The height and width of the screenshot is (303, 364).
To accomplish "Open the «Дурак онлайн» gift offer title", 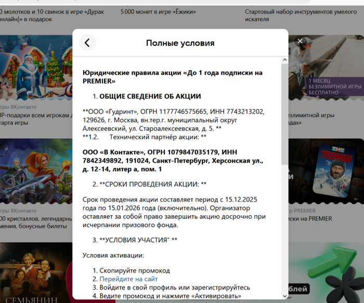I will [x=31, y=15].
